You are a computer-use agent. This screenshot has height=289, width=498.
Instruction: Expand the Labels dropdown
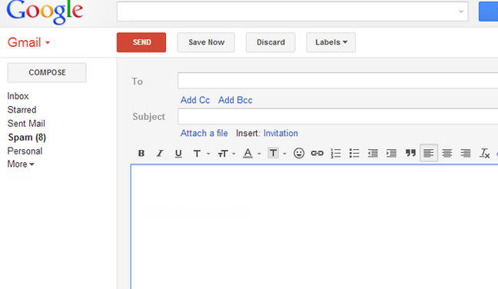[x=331, y=42]
